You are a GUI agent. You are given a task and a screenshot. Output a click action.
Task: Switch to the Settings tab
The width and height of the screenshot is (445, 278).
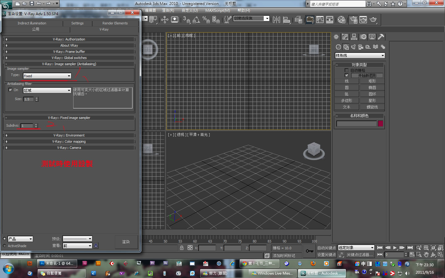point(77,23)
